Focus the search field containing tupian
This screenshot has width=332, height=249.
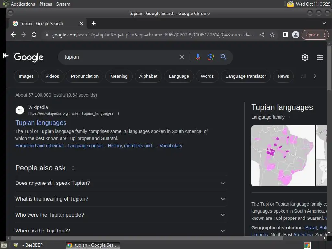point(121,57)
